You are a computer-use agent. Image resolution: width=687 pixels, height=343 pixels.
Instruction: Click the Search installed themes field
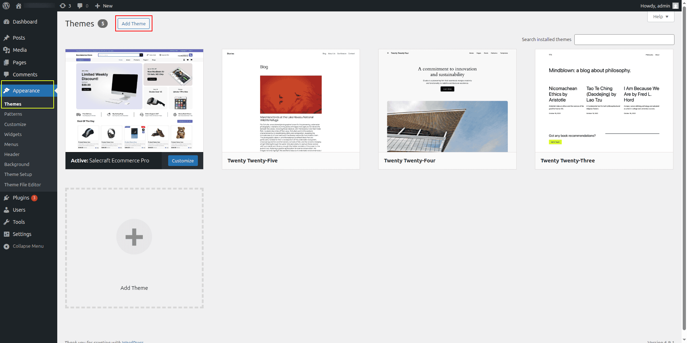[624, 40]
